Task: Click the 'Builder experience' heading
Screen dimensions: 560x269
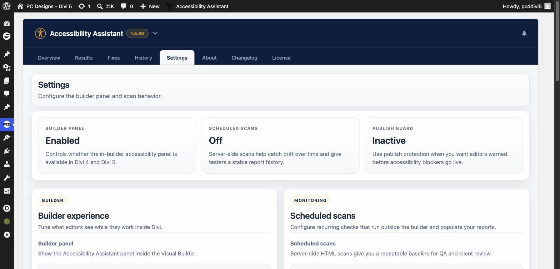Action: (74, 216)
